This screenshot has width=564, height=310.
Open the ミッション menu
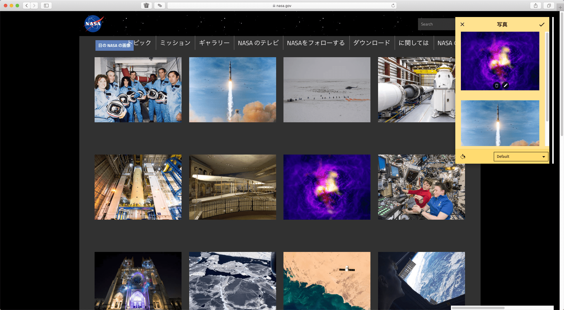pyautogui.click(x=175, y=43)
